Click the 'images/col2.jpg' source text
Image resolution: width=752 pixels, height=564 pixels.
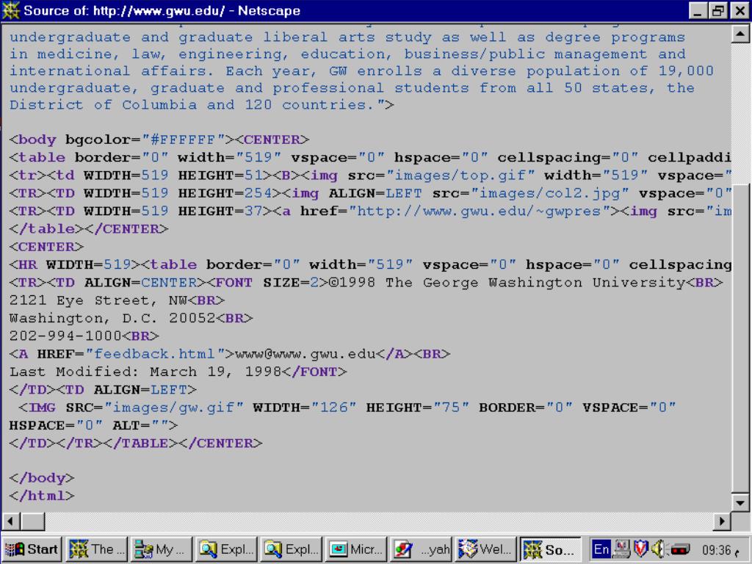point(550,193)
